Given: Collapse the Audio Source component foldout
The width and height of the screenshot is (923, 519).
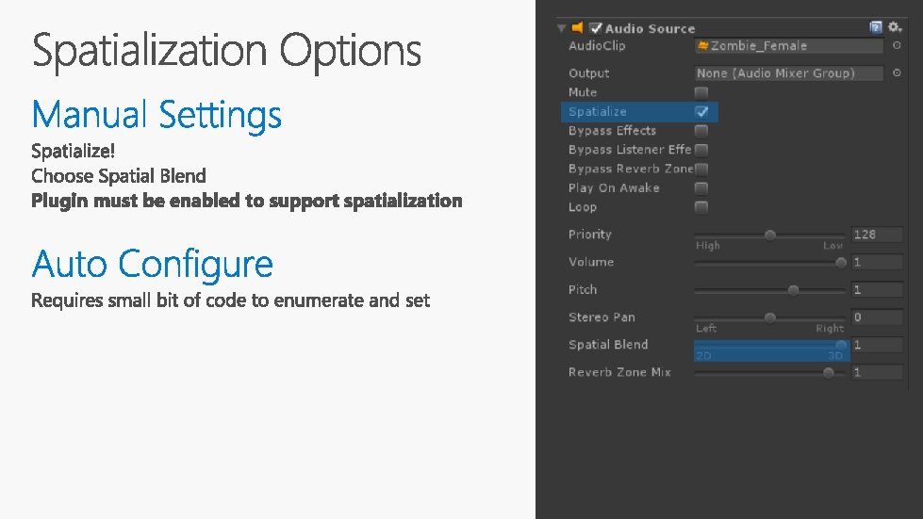Looking at the screenshot, I should [x=562, y=28].
